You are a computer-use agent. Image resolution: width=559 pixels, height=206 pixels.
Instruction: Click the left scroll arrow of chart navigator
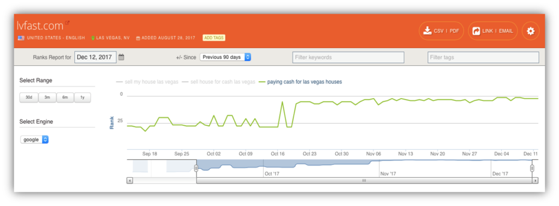129,181
